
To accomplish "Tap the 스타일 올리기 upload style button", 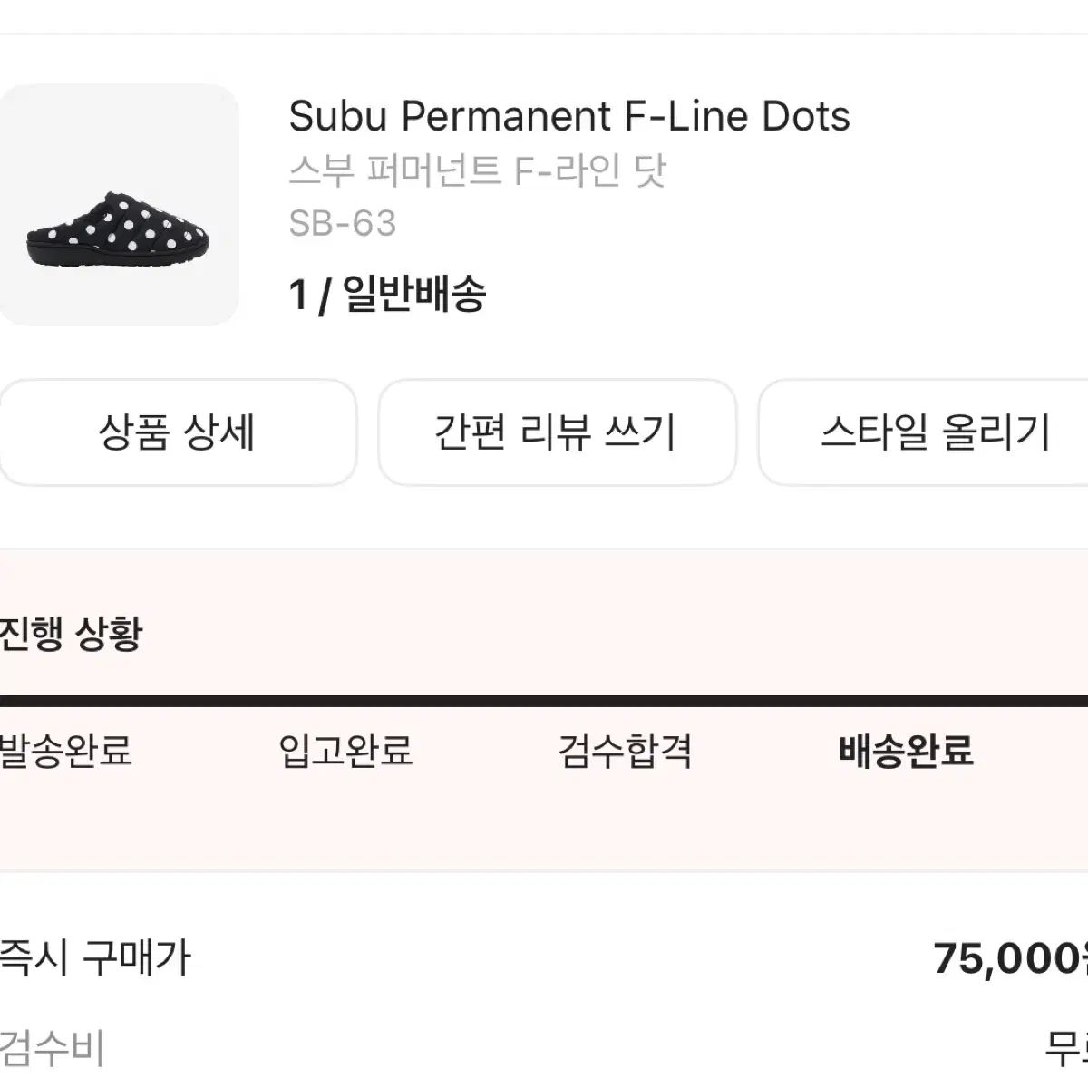I will (934, 432).
